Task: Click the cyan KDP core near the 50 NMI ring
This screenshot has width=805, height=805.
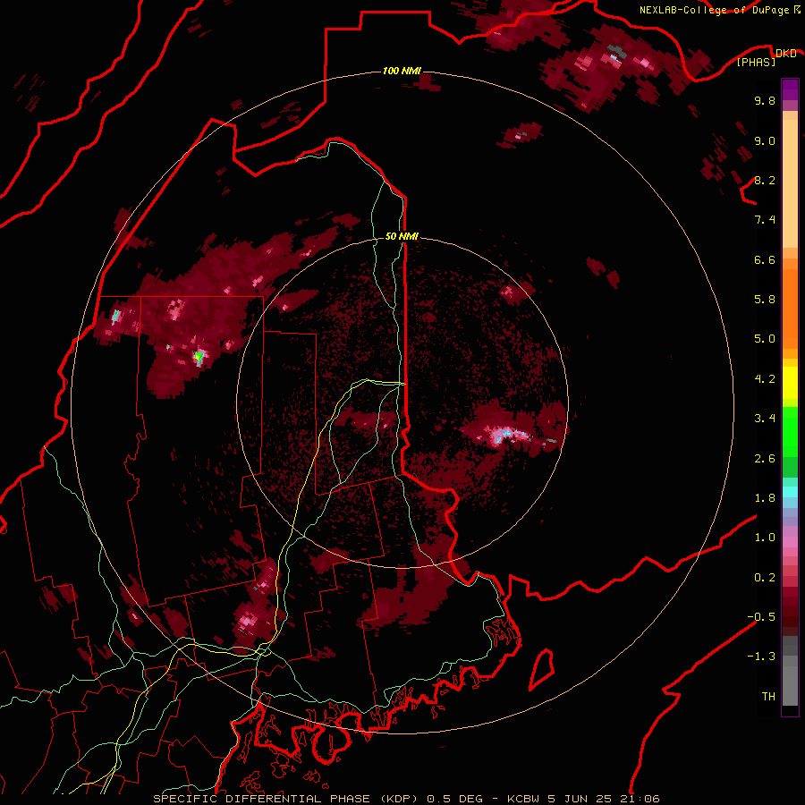Action: (x=505, y=434)
